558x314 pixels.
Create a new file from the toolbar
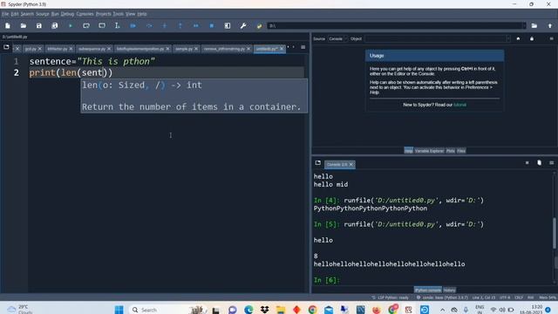coord(8,25)
